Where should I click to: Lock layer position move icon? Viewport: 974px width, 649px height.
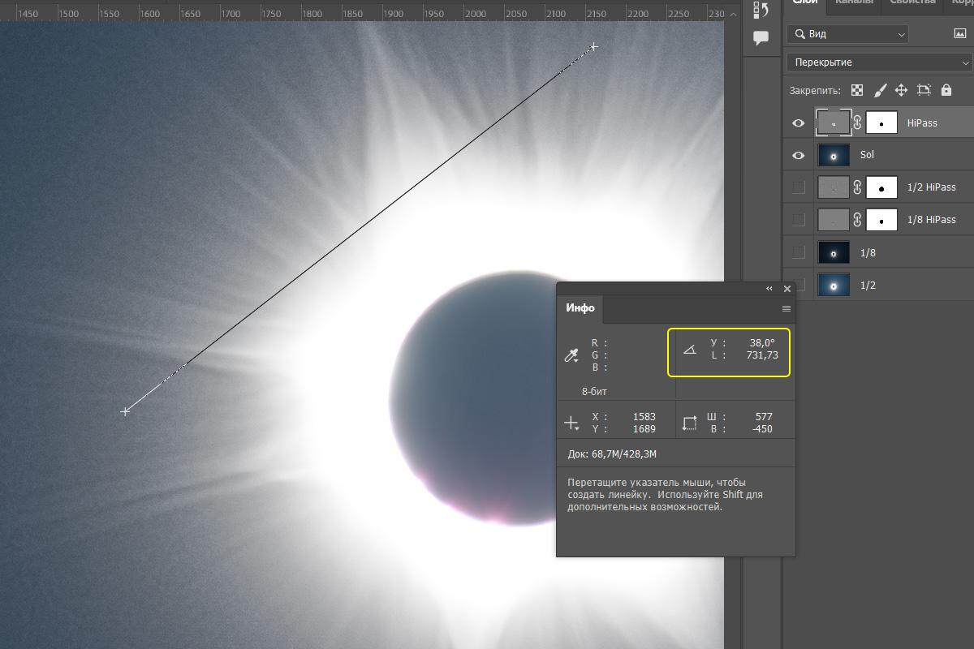[901, 90]
